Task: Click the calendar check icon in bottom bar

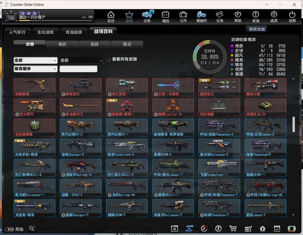Action: coord(277,229)
